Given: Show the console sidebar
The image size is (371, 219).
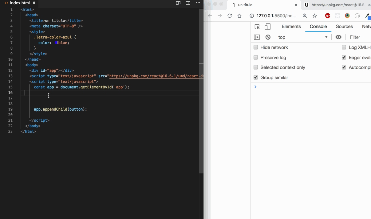Looking at the screenshot, I should coord(257,37).
